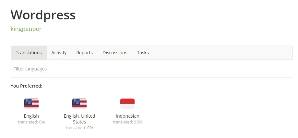Open the Reports tab
298x138 pixels.
(x=85, y=53)
